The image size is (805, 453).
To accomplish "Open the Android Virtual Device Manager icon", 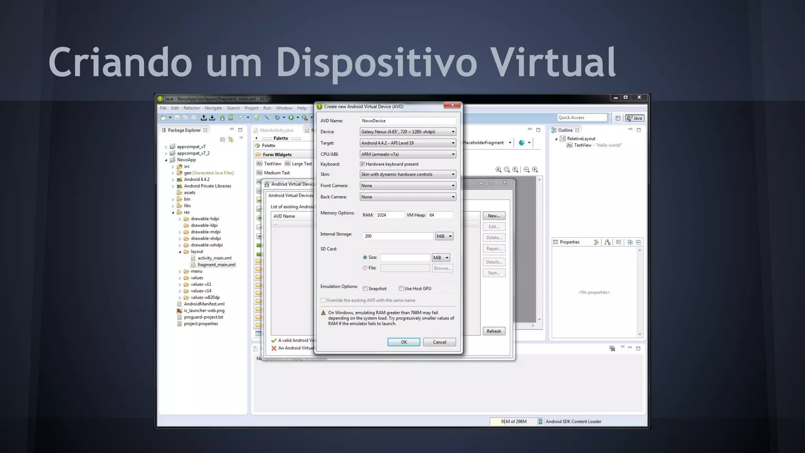I will point(231,118).
